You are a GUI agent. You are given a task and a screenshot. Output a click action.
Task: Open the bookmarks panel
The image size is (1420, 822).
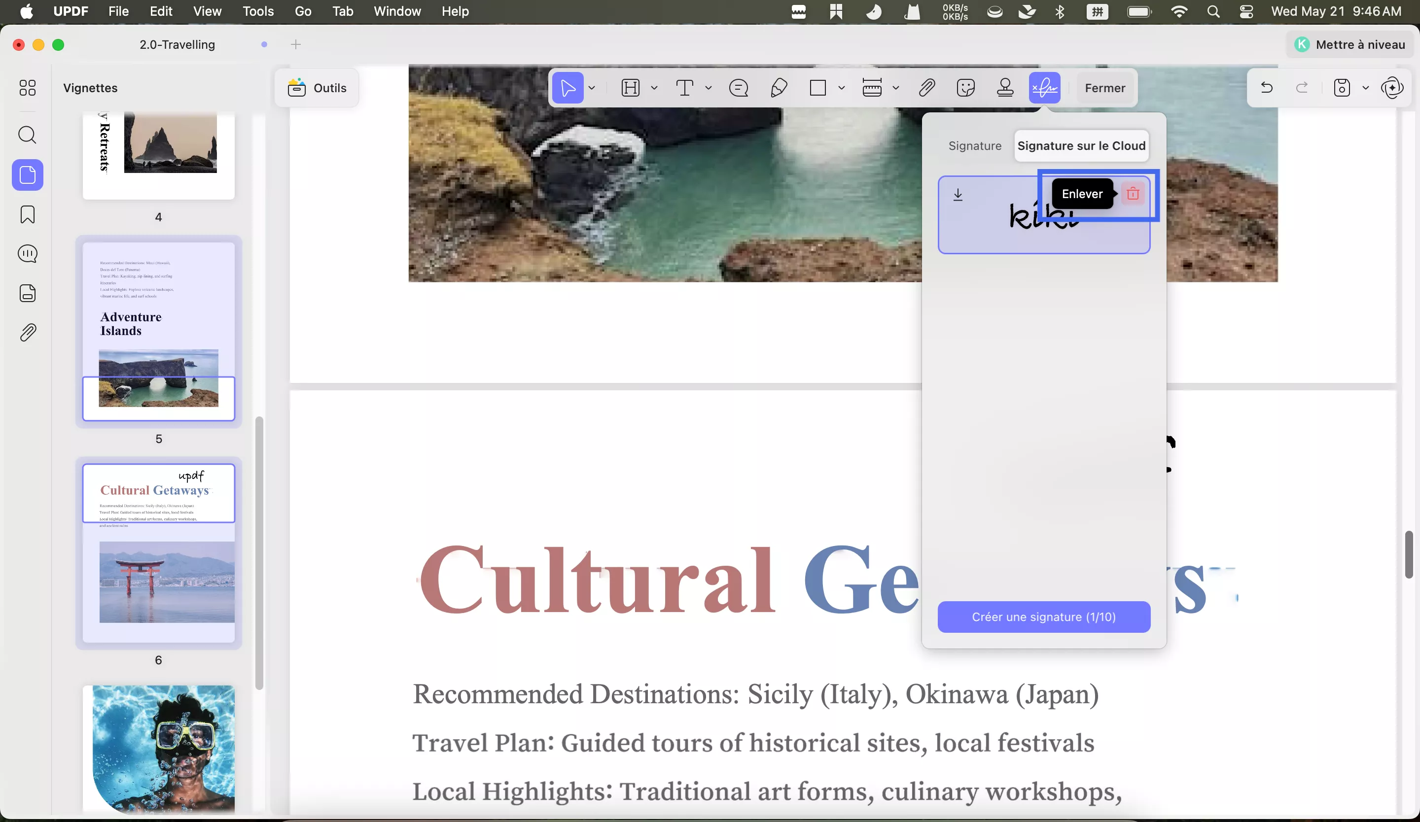[27, 214]
